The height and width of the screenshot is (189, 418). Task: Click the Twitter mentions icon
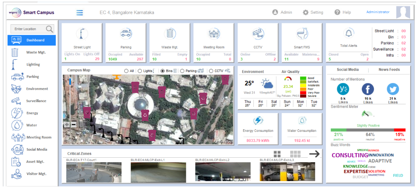(393, 89)
